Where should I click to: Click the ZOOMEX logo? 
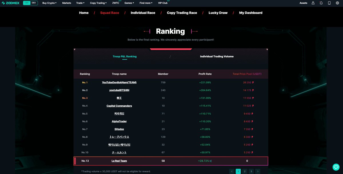pos(11,3)
